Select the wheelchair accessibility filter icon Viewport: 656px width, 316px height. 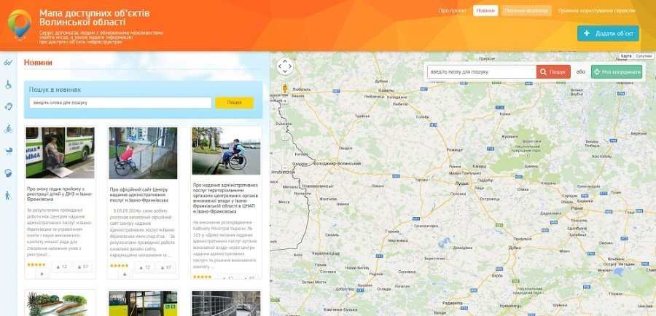(9, 84)
